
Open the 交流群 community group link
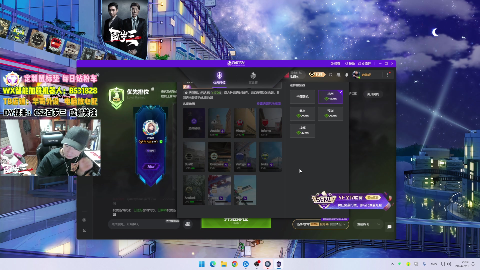(x=364, y=64)
